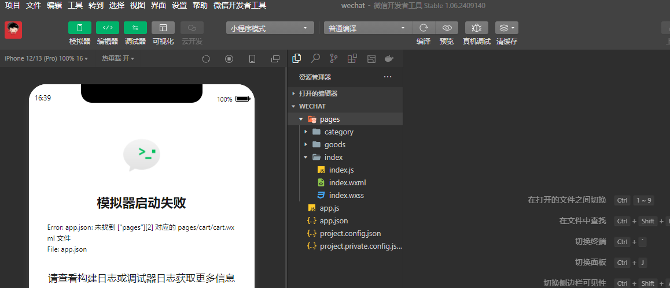Viewport: 670px width, 288px height.
Task: Open the mini program mode dropdown
Action: click(x=270, y=28)
